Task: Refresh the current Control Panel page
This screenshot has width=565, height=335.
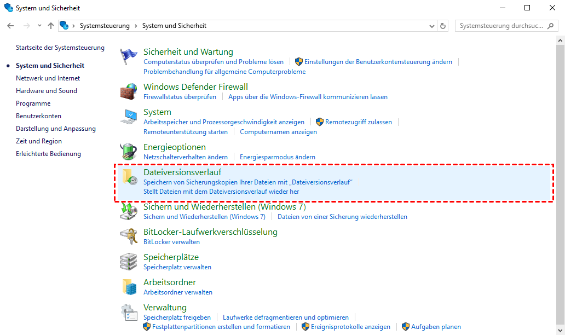Action: click(x=443, y=26)
